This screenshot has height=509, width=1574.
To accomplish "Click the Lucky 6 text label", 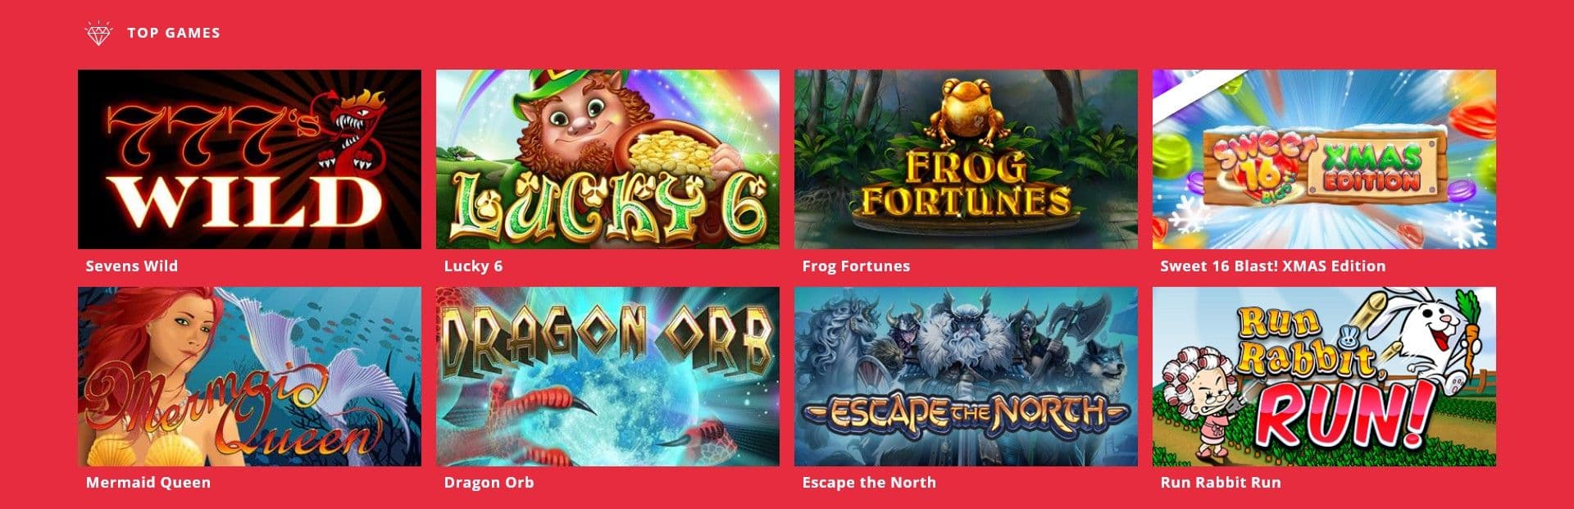I will 473,266.
